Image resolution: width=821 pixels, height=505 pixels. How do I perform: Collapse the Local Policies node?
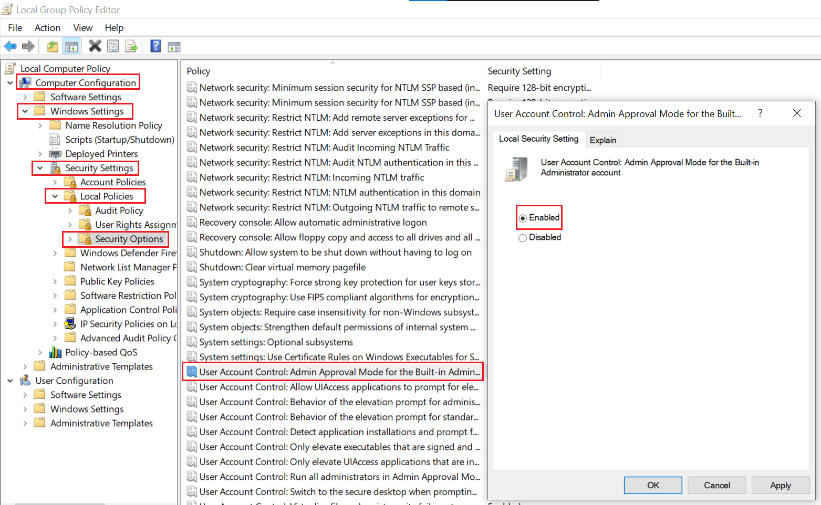coord(55,196)
